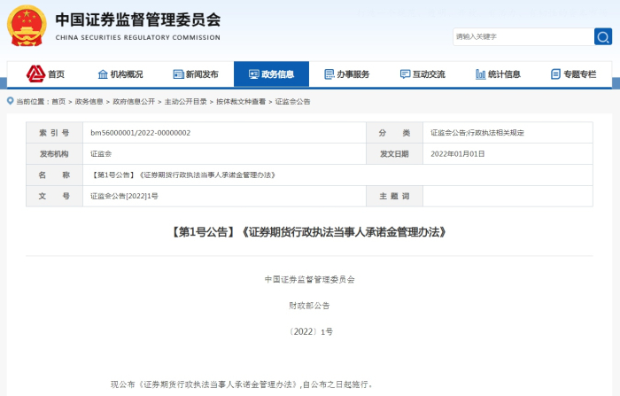Click the 文号 label cell
Viewport: 620px width, 396px height.
(x=54, y=196)
